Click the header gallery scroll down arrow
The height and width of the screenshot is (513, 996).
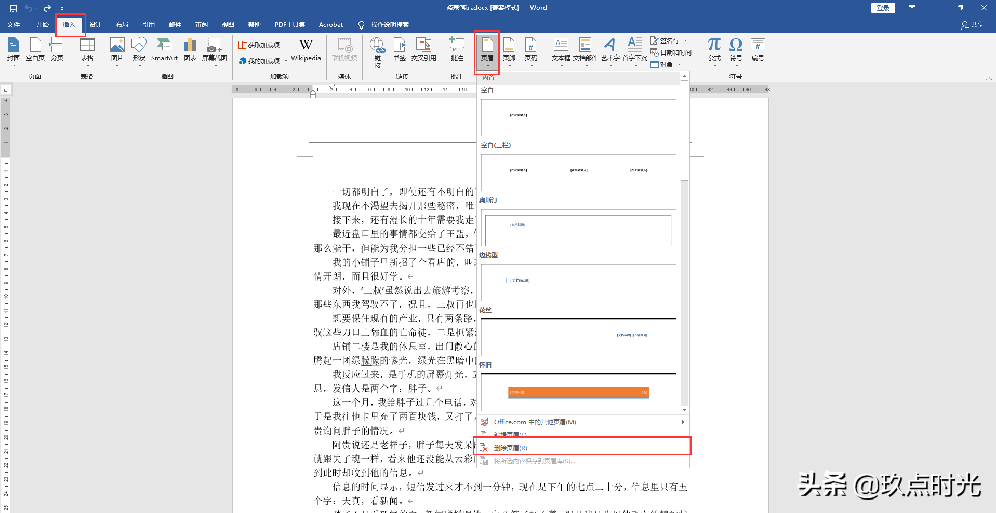point(684,409)
